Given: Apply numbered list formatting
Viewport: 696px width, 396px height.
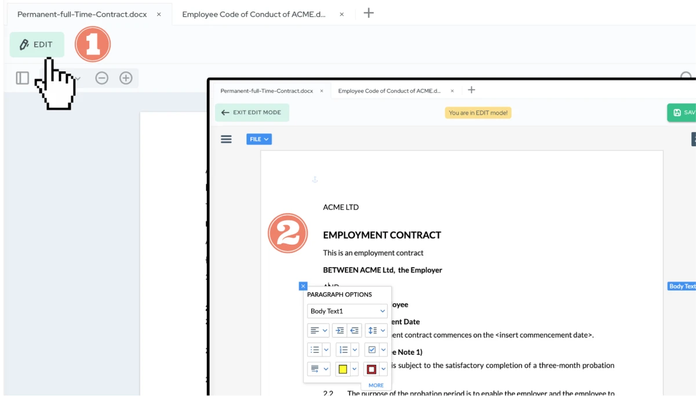Looking at the screenshot, I should (x=343, y=350).
